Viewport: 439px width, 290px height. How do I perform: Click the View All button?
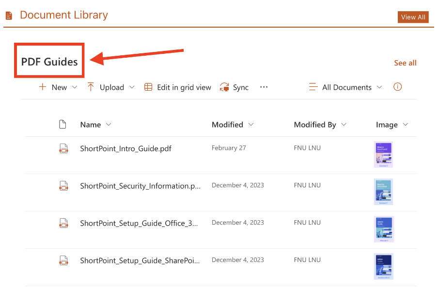413,17
